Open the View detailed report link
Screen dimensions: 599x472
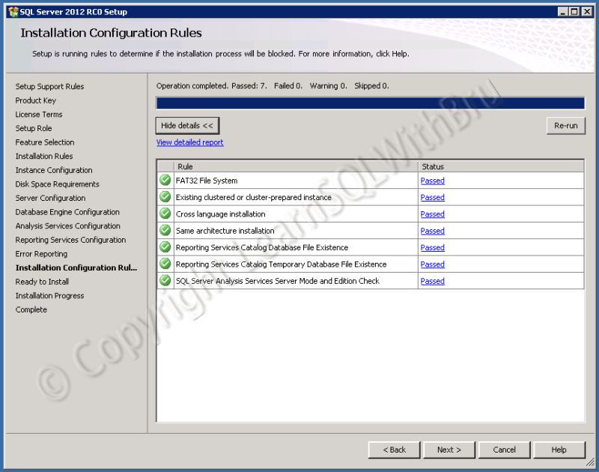tap(192, 142)
